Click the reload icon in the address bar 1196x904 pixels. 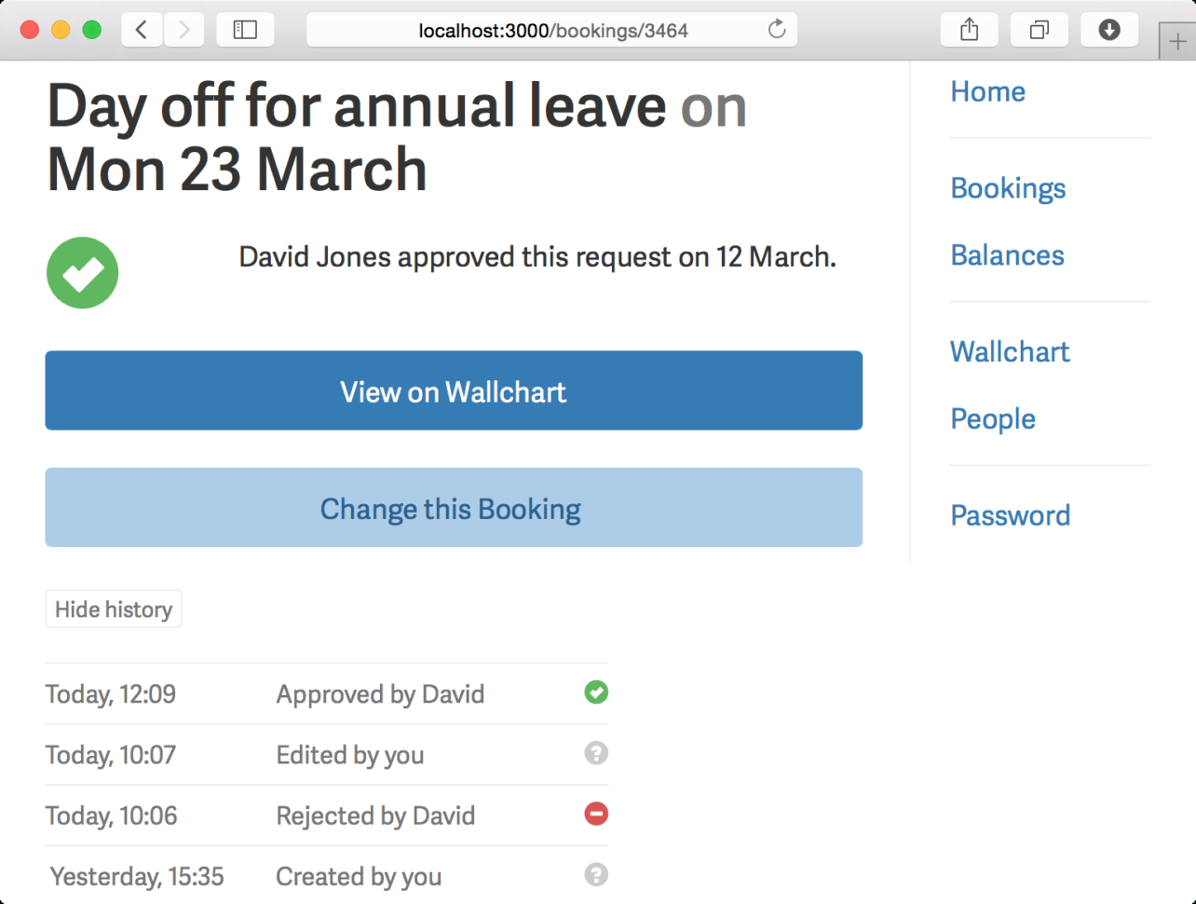[776, 29]
